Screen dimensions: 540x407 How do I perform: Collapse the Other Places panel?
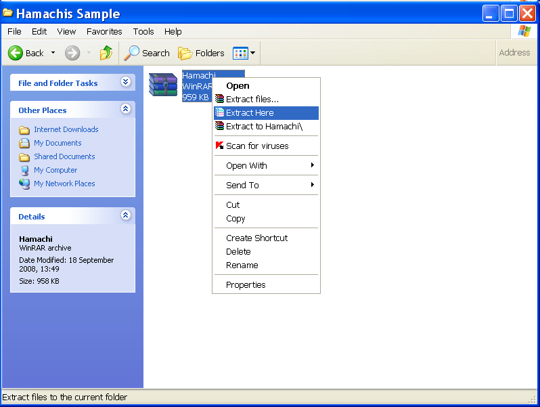click(x=126, y=109)
